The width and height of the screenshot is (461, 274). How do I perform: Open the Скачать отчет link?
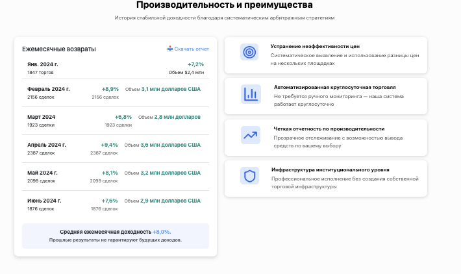coord(192,49)
